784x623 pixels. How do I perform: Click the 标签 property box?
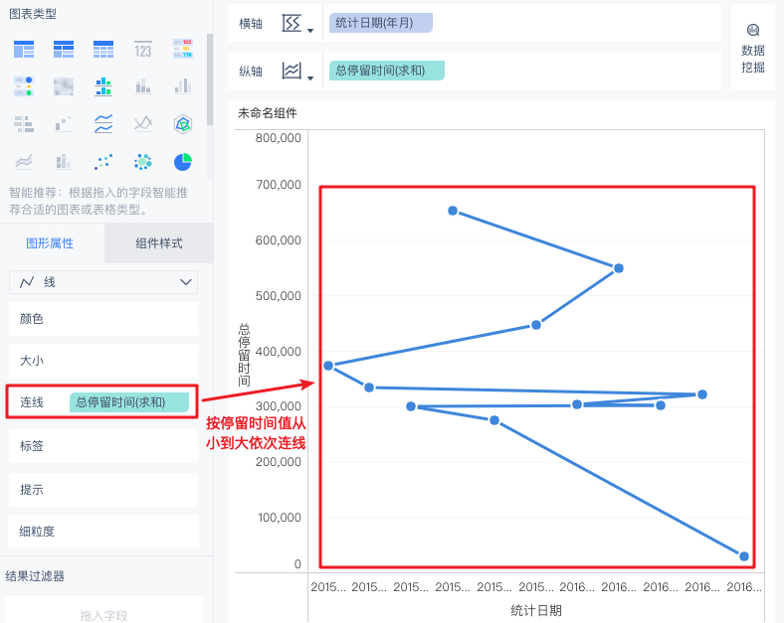point(103,446)
